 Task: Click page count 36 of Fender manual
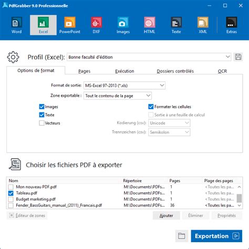click(x=172, y=205)
